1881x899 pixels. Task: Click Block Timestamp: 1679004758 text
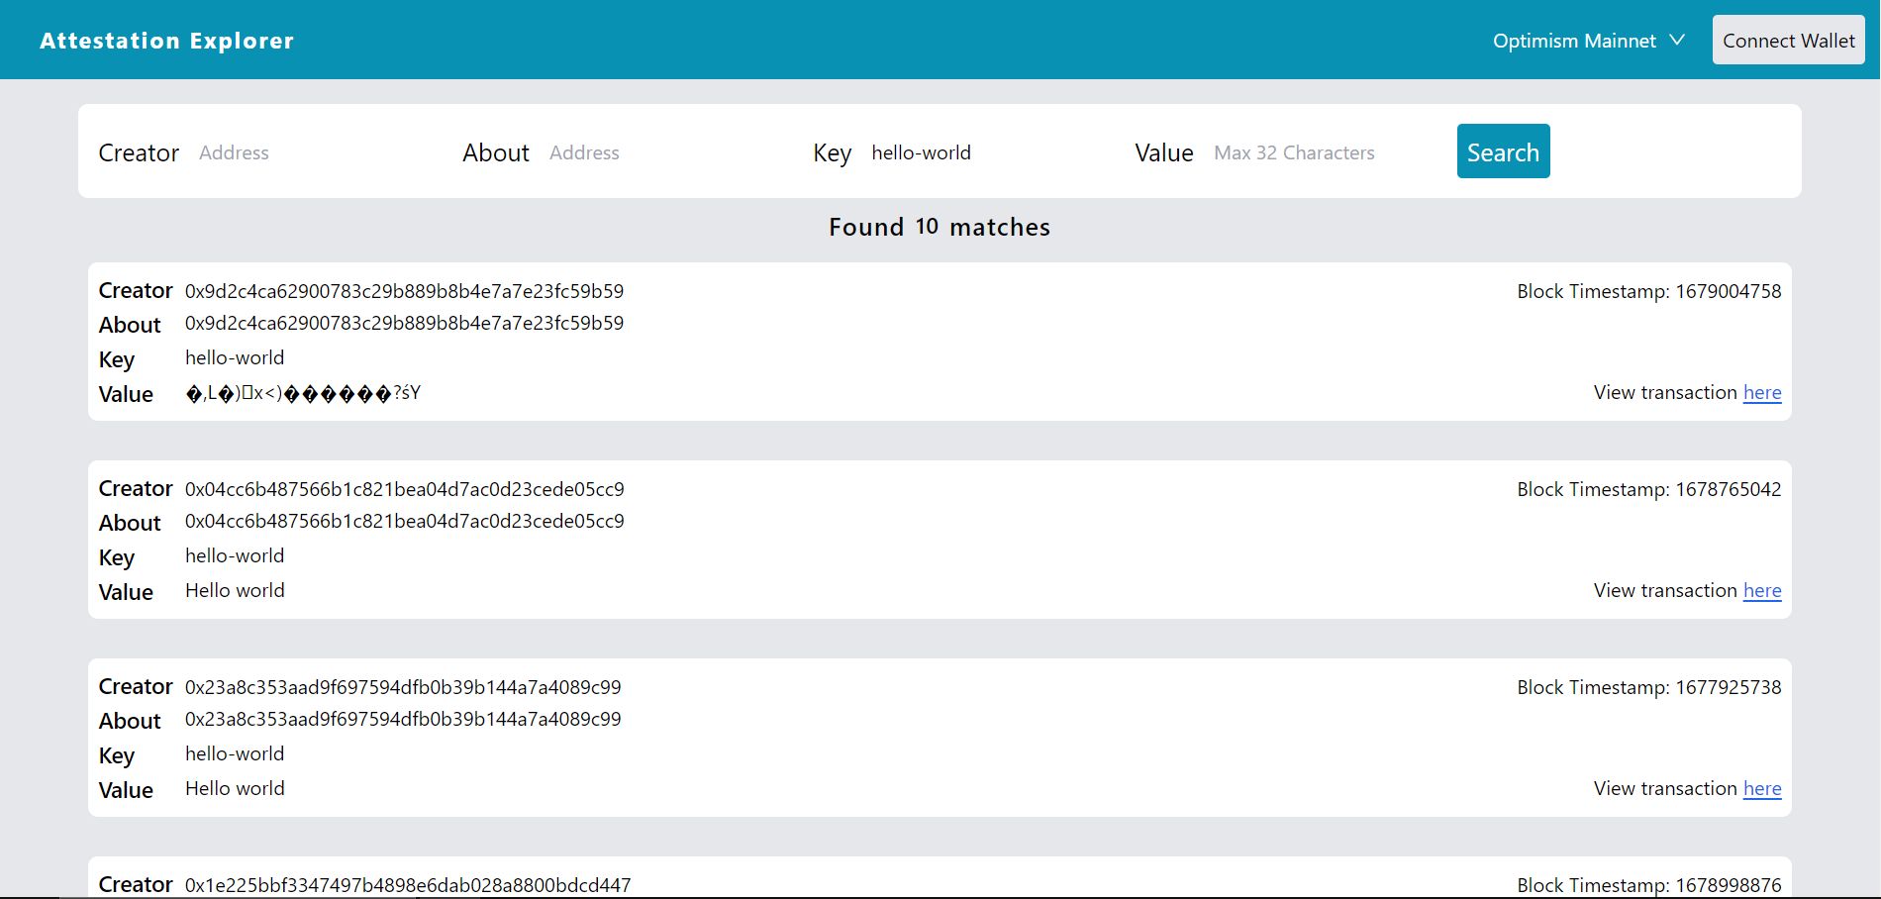coord(1649,291)
